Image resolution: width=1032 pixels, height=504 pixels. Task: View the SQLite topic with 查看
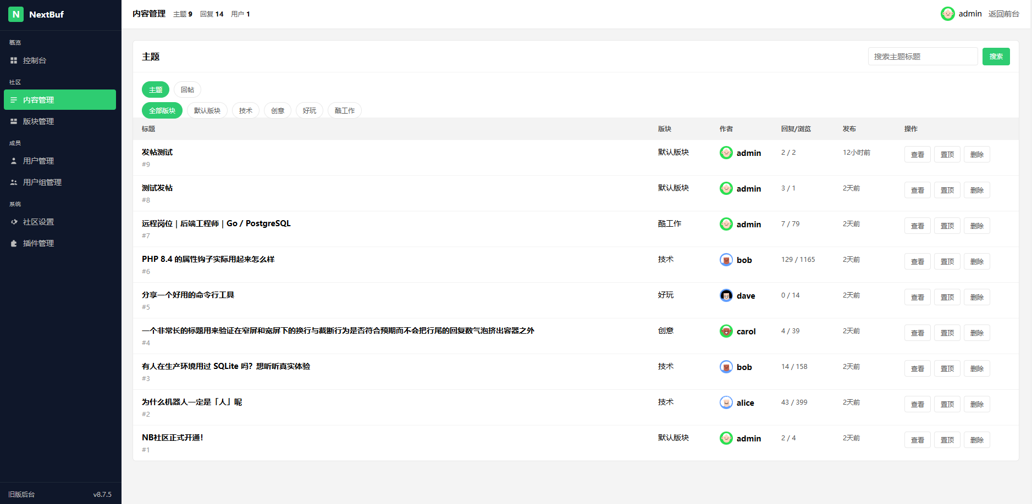point(917,368)
